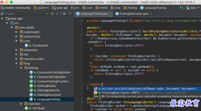201x111 pixels.
Task: Choose builder.buildFoldRegions completion suggestion
Action: pos(147,89)
